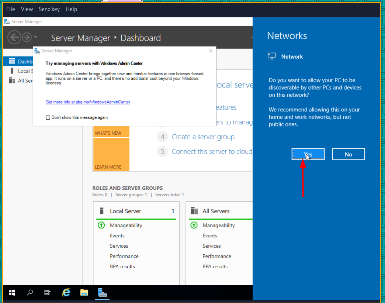
Task: Open the View menu
Action: (27, 9)
